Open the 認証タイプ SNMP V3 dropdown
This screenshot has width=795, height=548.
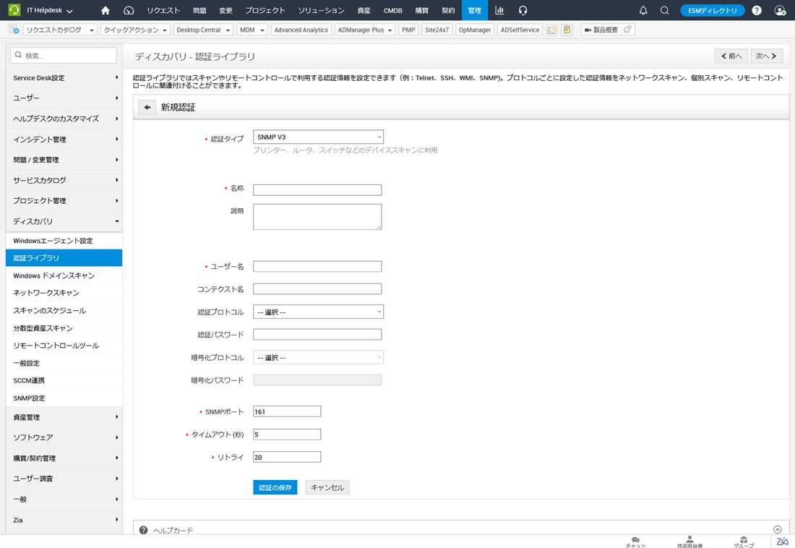318,137
